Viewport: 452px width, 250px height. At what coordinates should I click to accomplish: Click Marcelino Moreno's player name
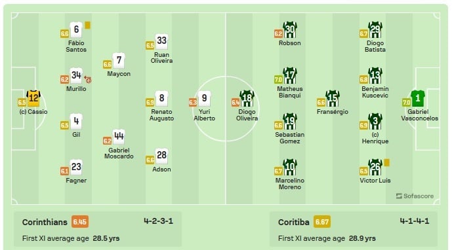point(290,183)
